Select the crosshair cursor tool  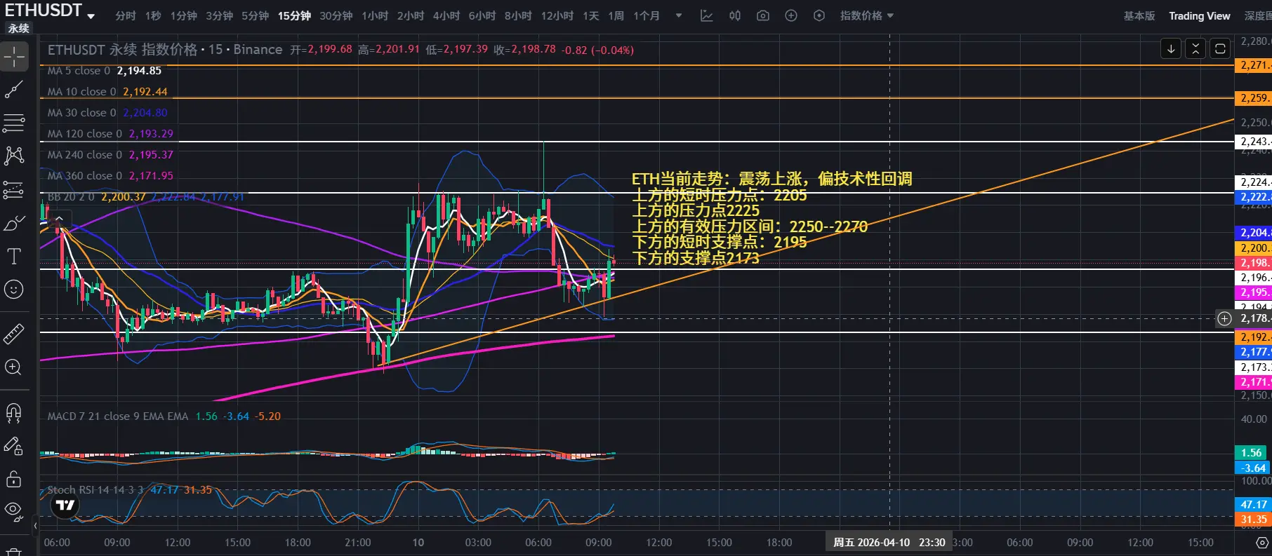[x=14, y=56]
